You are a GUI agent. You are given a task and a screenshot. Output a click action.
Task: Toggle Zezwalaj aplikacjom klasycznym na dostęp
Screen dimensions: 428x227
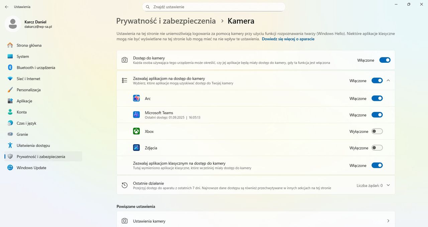377,165
